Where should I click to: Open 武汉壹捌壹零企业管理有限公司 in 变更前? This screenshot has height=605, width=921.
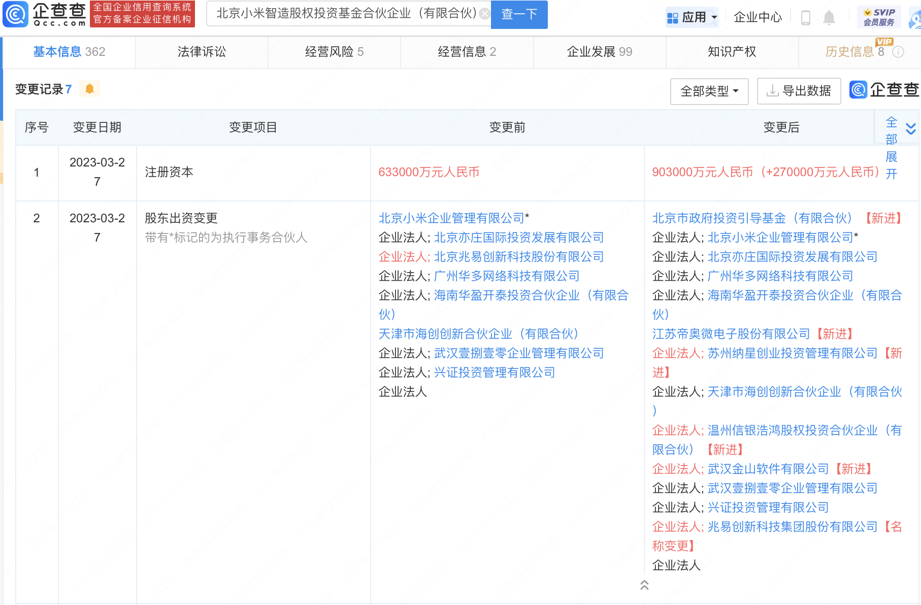[x=518, y=353]
